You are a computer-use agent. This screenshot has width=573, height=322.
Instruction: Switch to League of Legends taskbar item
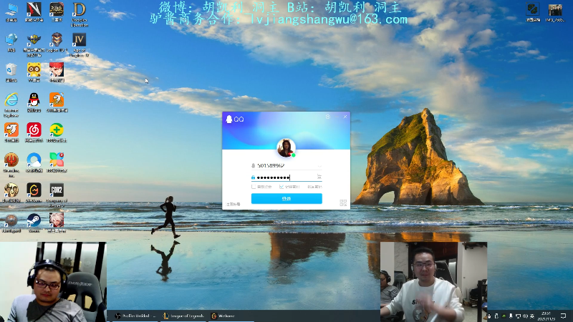(183, 316)
